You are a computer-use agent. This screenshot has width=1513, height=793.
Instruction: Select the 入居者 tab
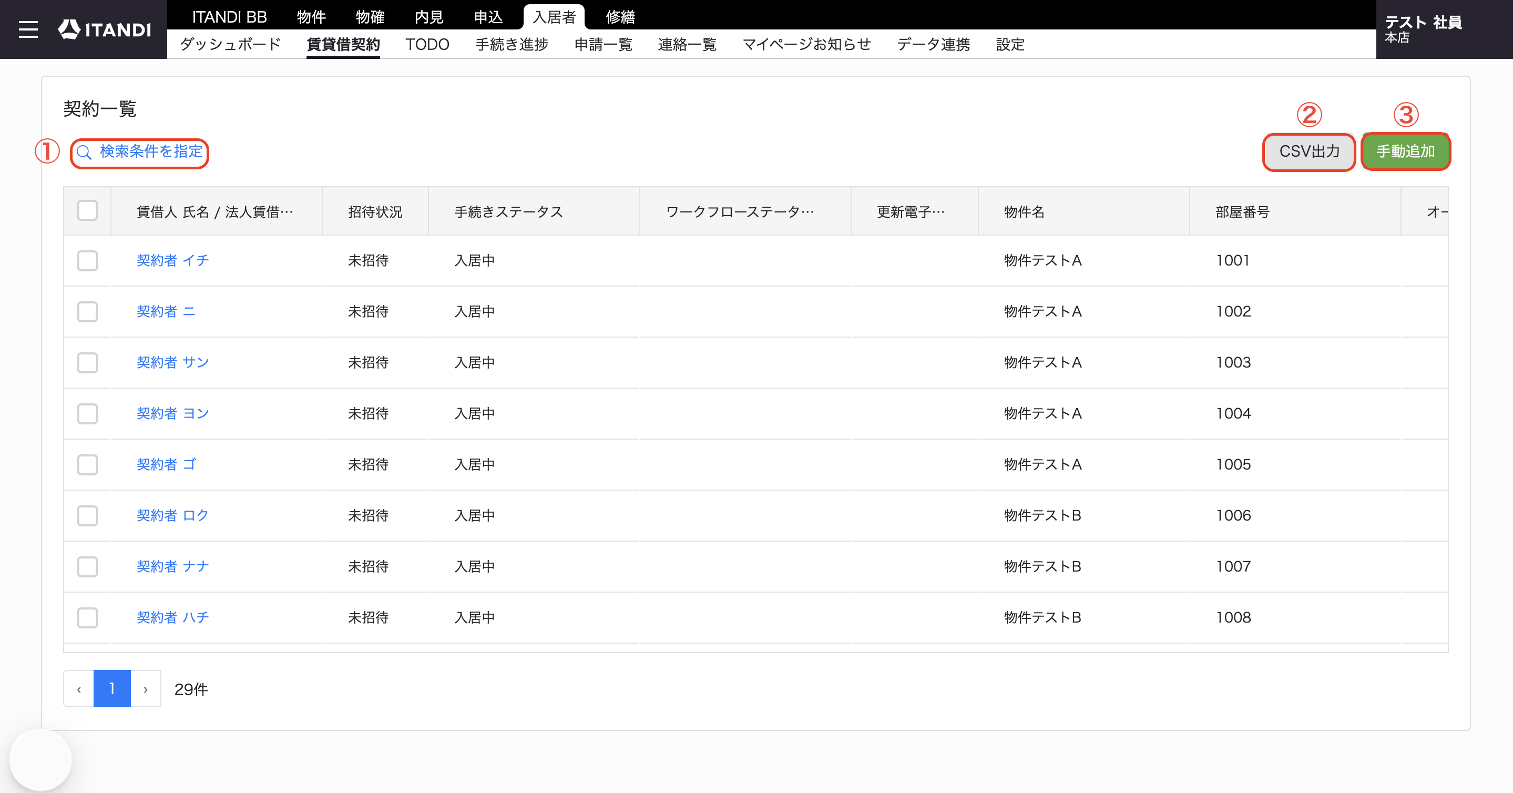pyautogui.click(x=554, y=17)
